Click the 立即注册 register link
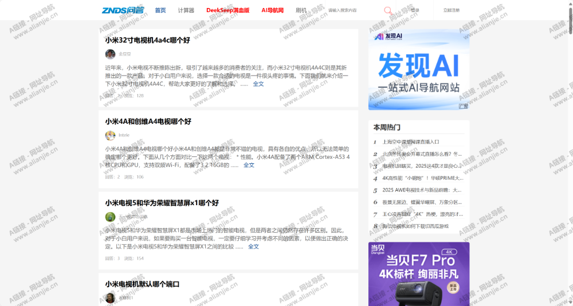The width and height of the screenshot is (573, 306). [452, 10]
